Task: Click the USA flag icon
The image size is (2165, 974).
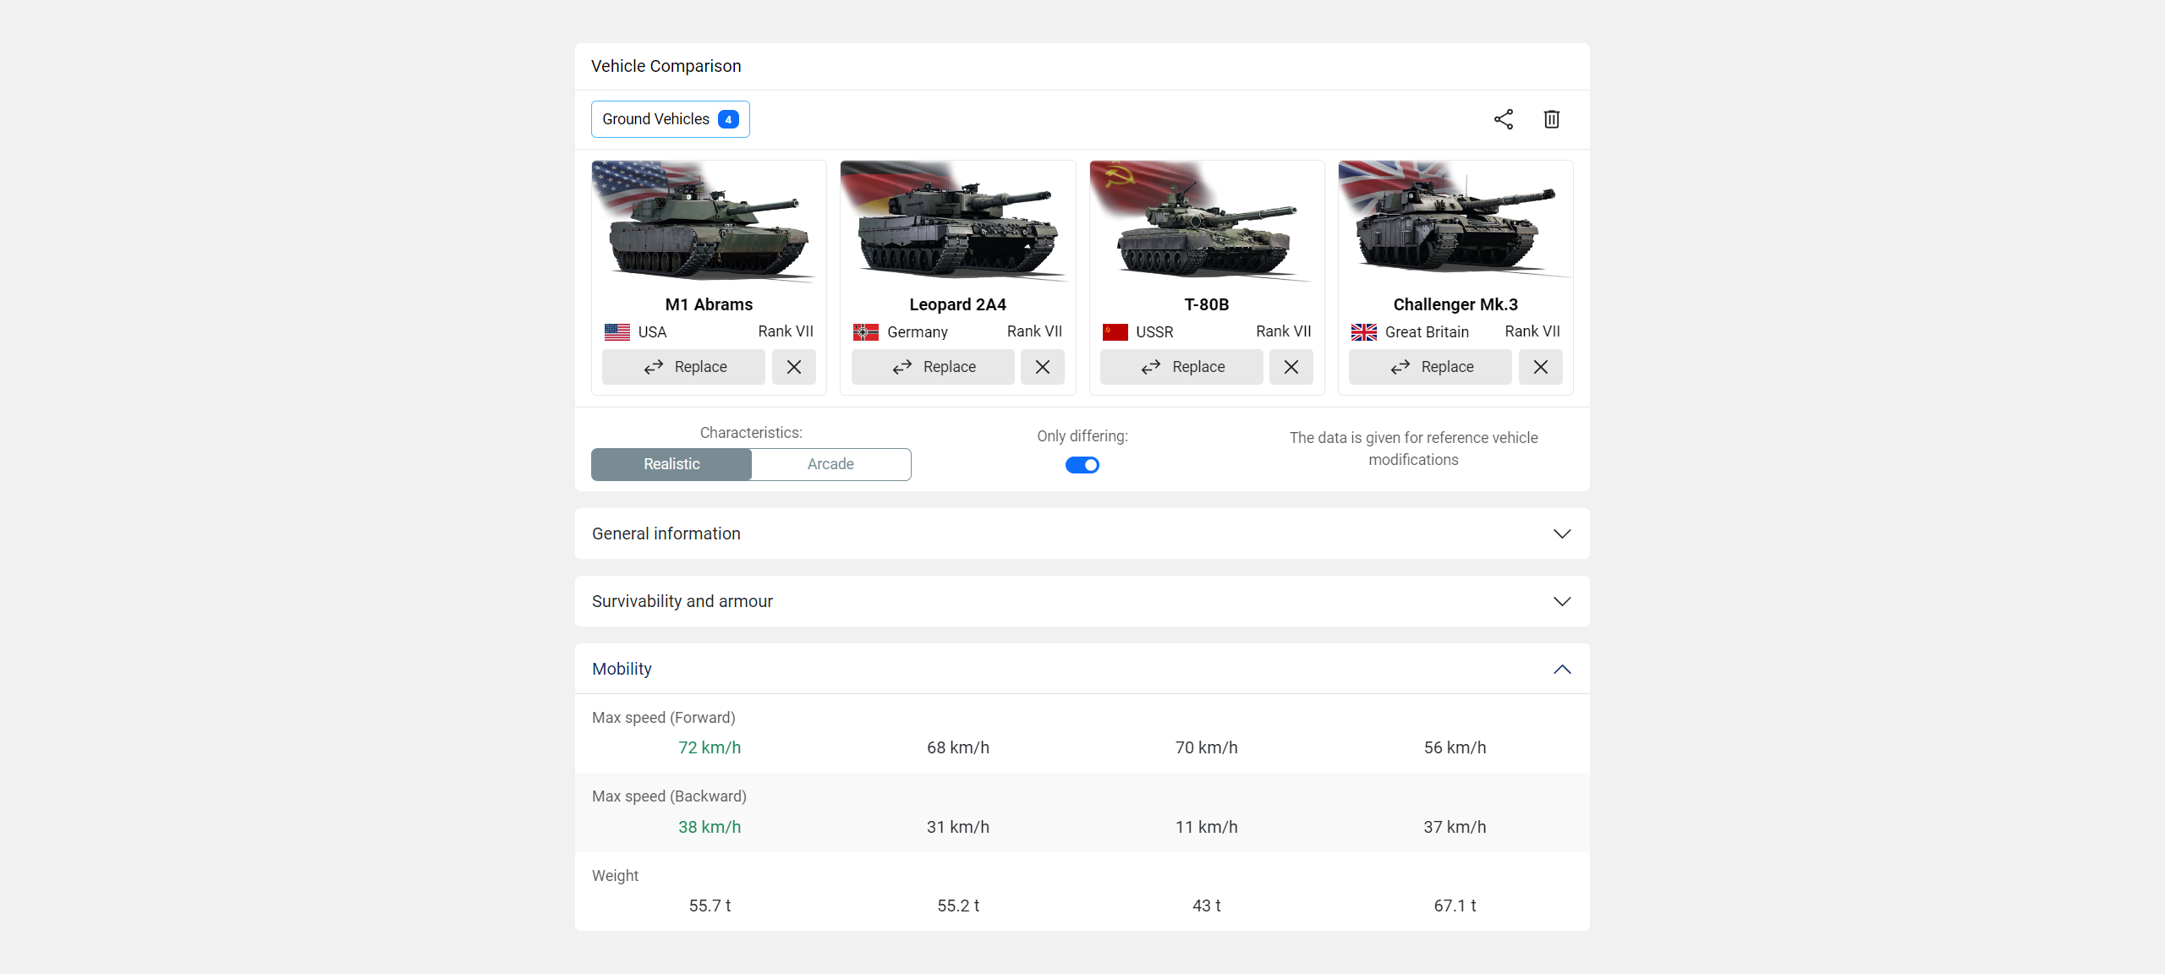Action: [x=617, y=332]
